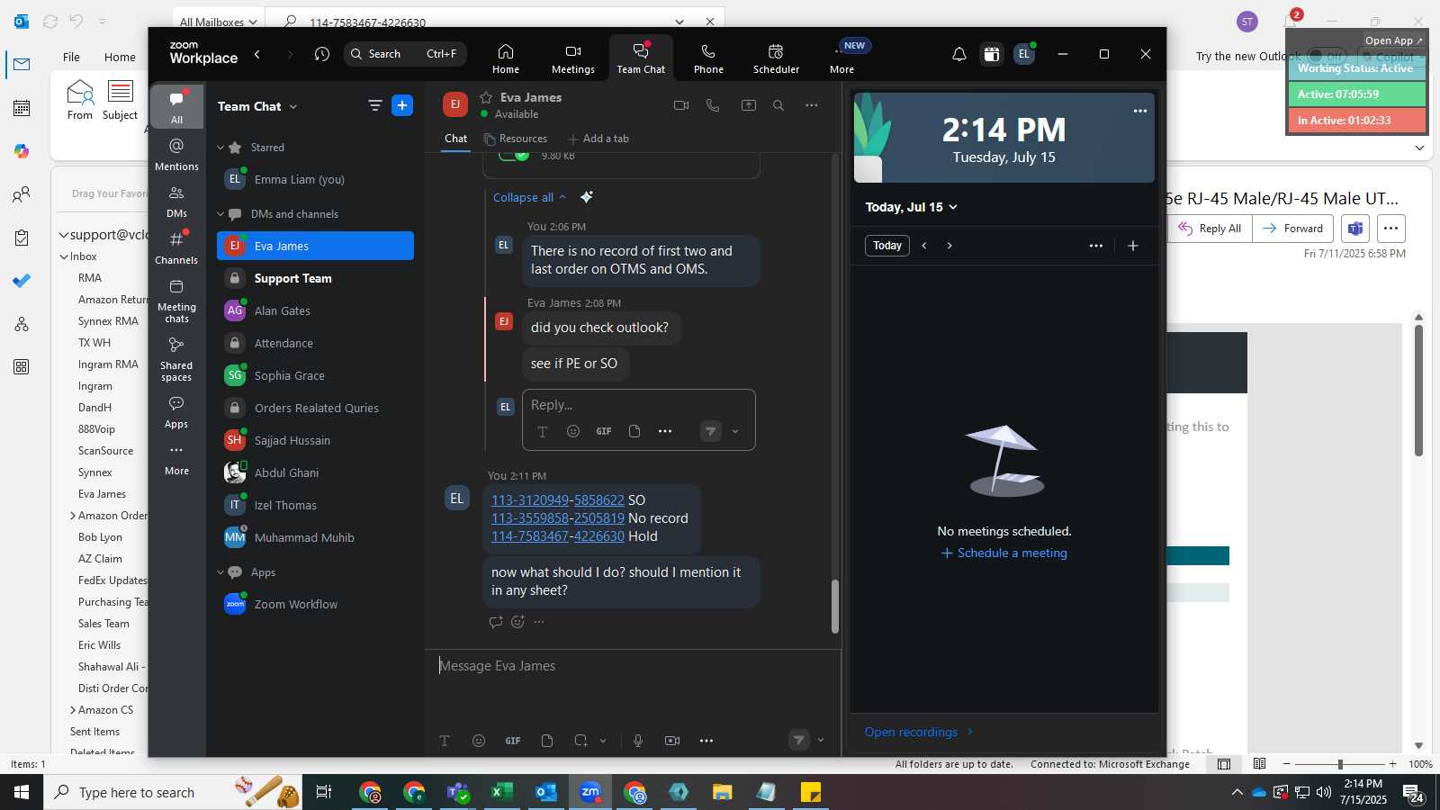Star the Eva James conversation
The image size is (1440, 810).
click(486, 97)
